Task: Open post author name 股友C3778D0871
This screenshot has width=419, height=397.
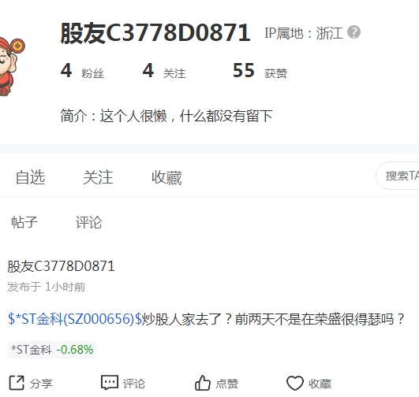Action: click(62, 266)
